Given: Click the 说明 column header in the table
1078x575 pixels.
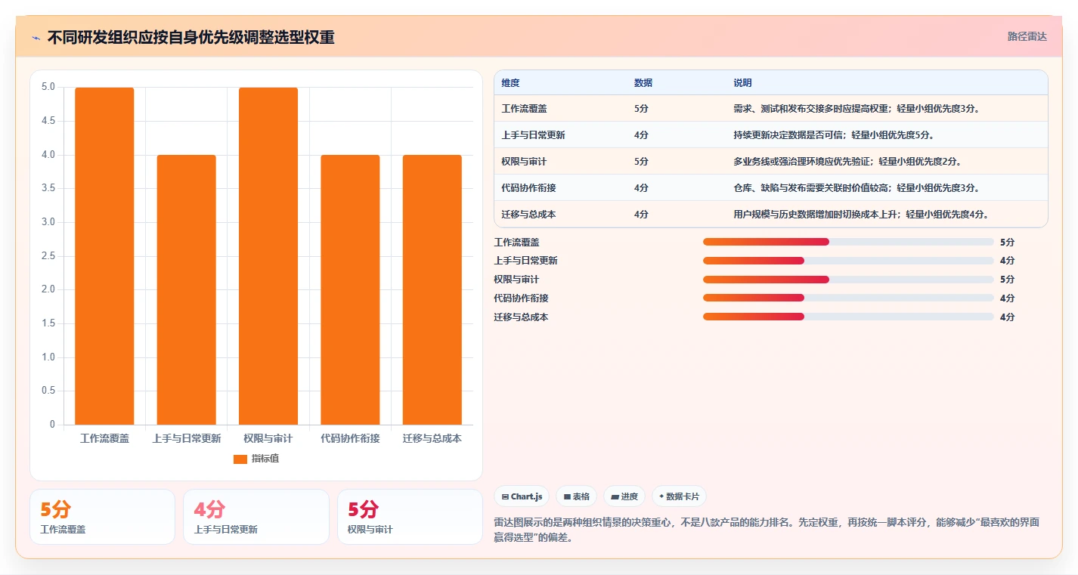Looking at the screenshot, I should coord(742,83).
